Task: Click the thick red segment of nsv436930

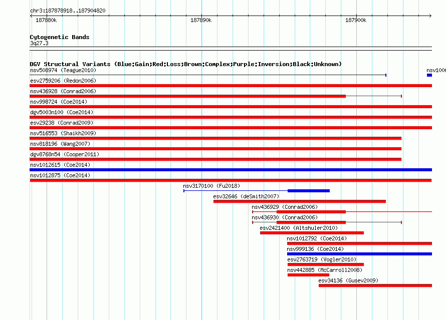Action: click(311, 222)
